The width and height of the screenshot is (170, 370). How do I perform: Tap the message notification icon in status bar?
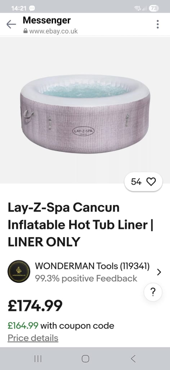(x=32, y=8)
